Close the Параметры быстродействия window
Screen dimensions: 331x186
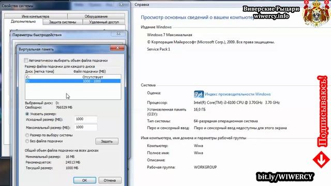(x=118, y=34)
